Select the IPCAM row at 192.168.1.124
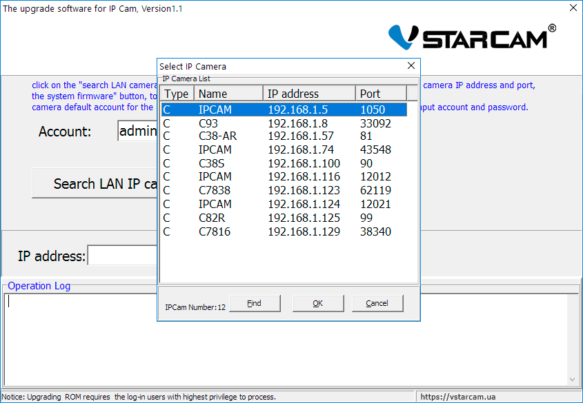 284,204
